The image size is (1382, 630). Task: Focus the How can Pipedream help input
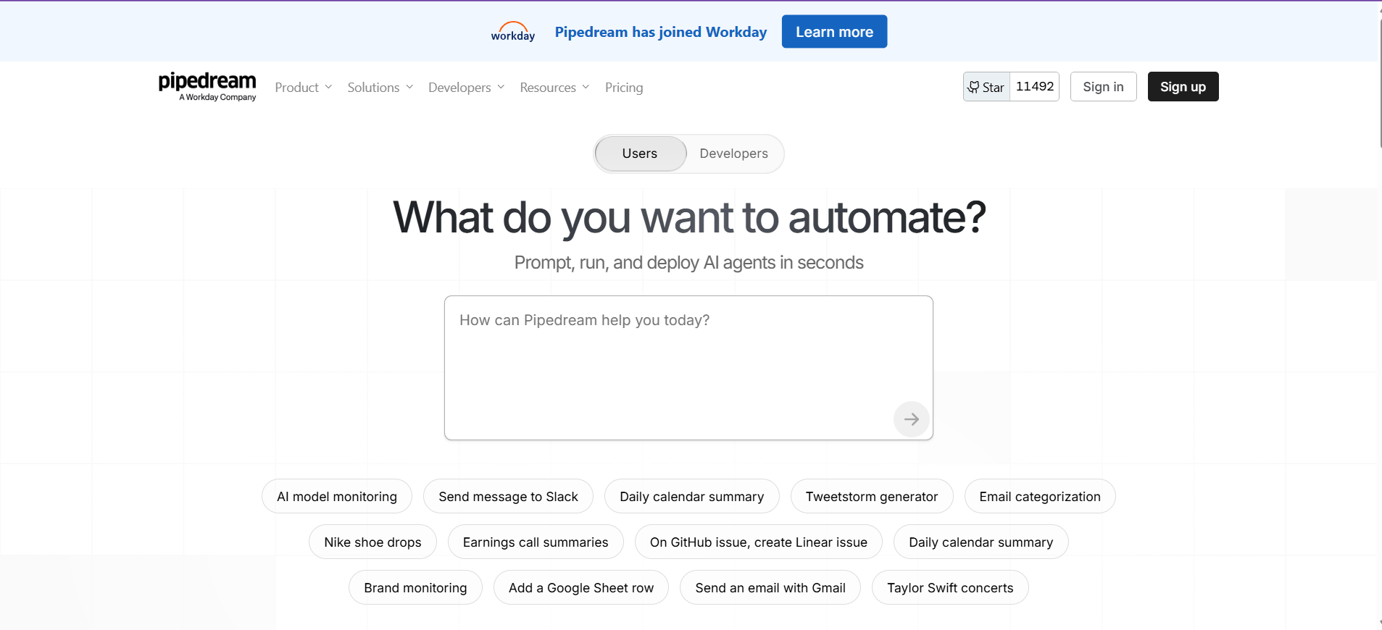click(x=688, y=367)
